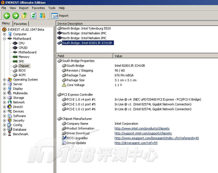Open the Help menu

[61, 8]
